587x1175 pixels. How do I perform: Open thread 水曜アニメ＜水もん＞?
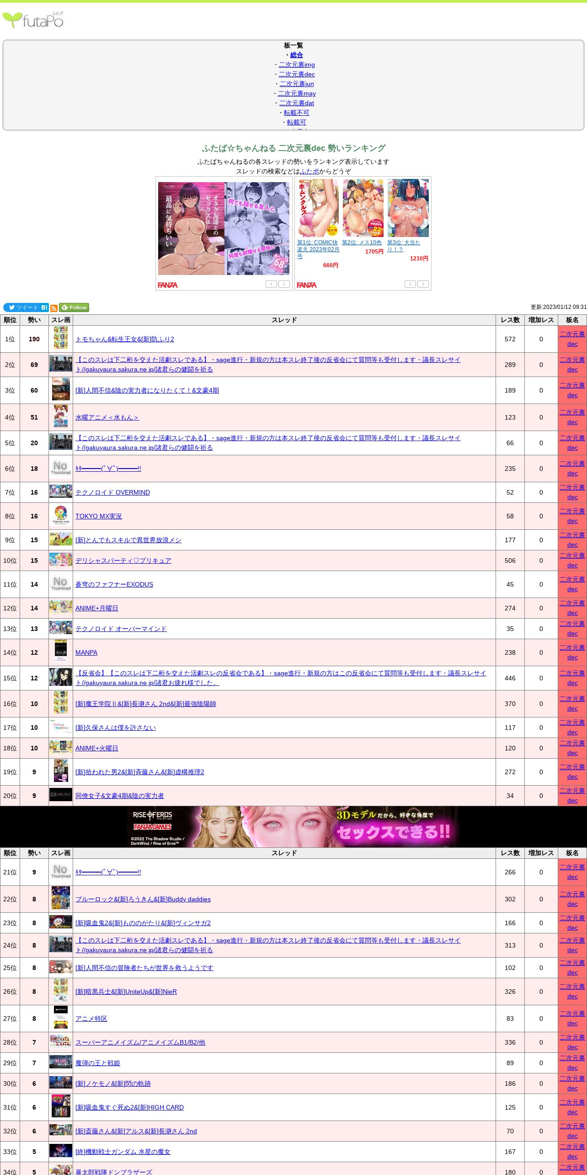tap(107, 417)
